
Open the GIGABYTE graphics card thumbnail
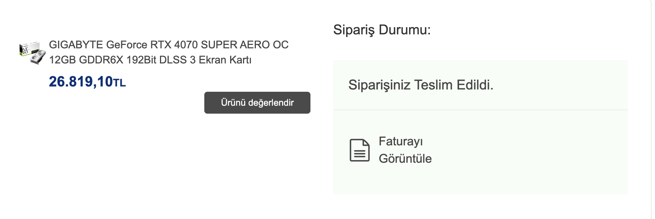click(x=33, y=53)
